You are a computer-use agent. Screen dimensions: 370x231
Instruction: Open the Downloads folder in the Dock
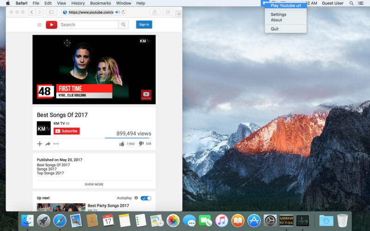tap(327, 221)
